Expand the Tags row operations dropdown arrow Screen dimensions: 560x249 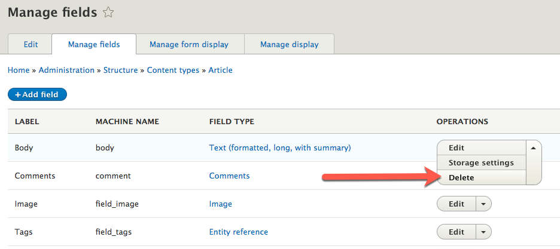[483, 232]
